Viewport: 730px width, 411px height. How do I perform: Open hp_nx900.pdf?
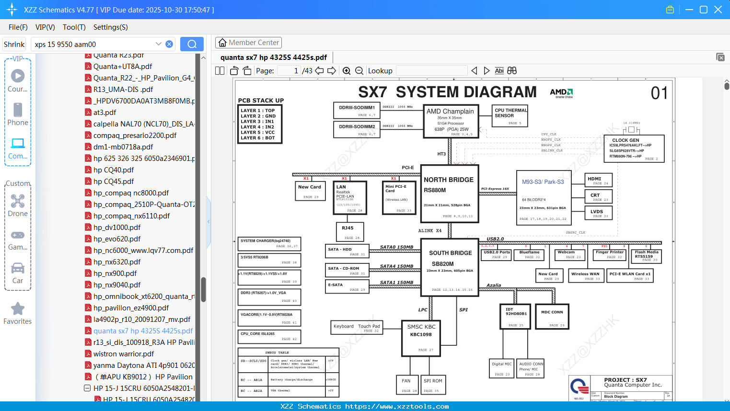115,273
